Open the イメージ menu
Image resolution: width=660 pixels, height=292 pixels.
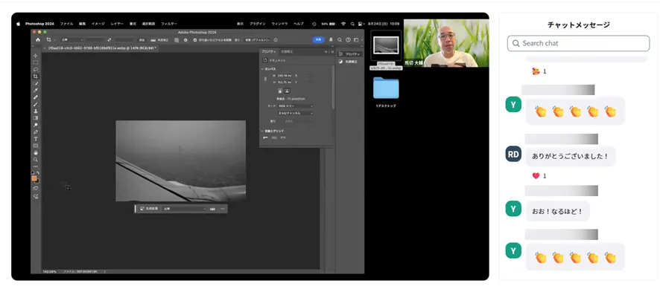[98, 24]
